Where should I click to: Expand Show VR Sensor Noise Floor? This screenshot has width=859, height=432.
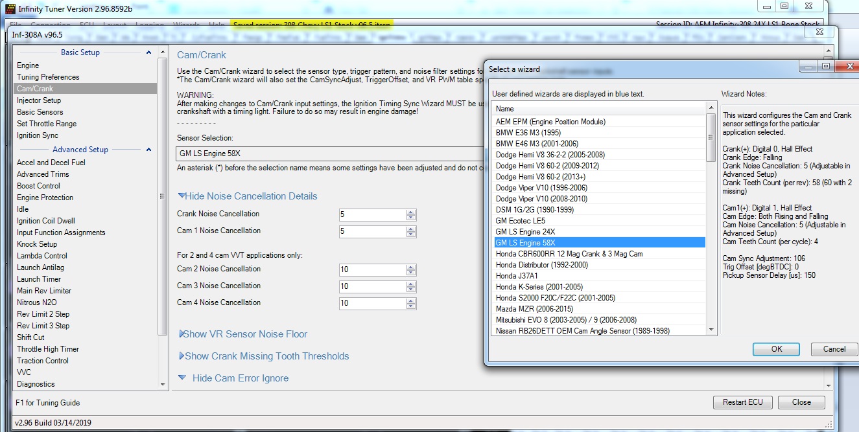point(242,334)
